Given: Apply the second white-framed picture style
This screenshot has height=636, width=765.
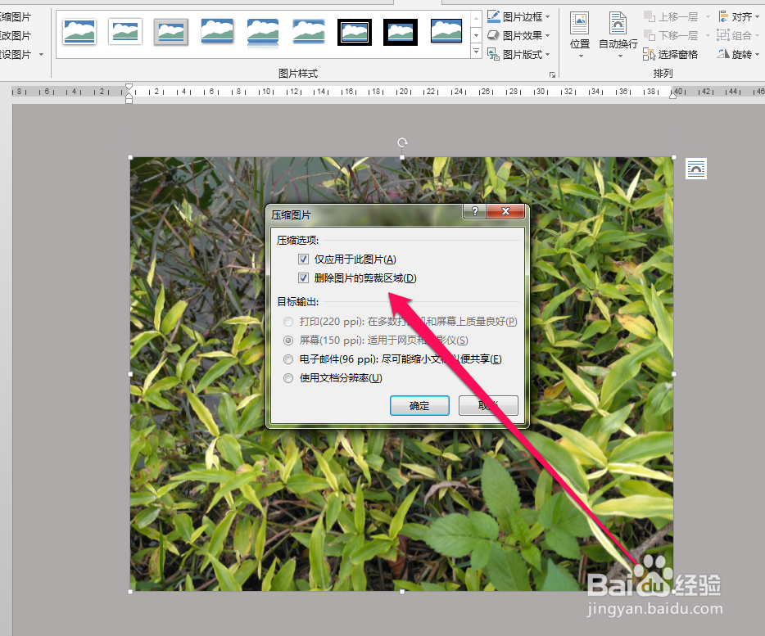Looking at the screenshot, I should (124, 32).
